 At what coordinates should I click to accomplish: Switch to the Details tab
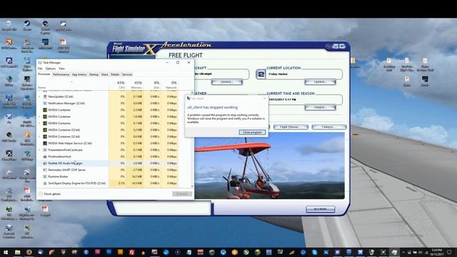click(x=115, y=74)
